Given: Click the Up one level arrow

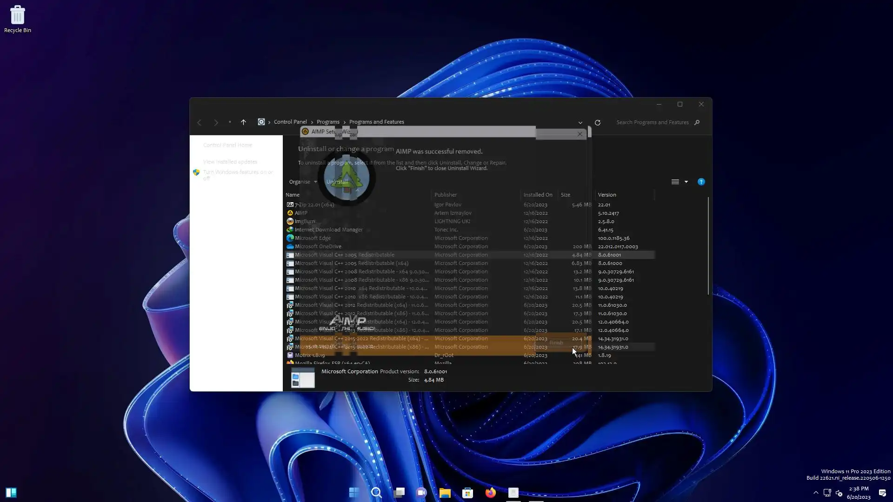Looking at the screenshot, I should (243, 122).
